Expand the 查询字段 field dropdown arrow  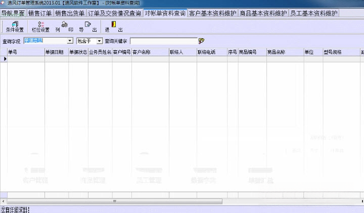70,41
